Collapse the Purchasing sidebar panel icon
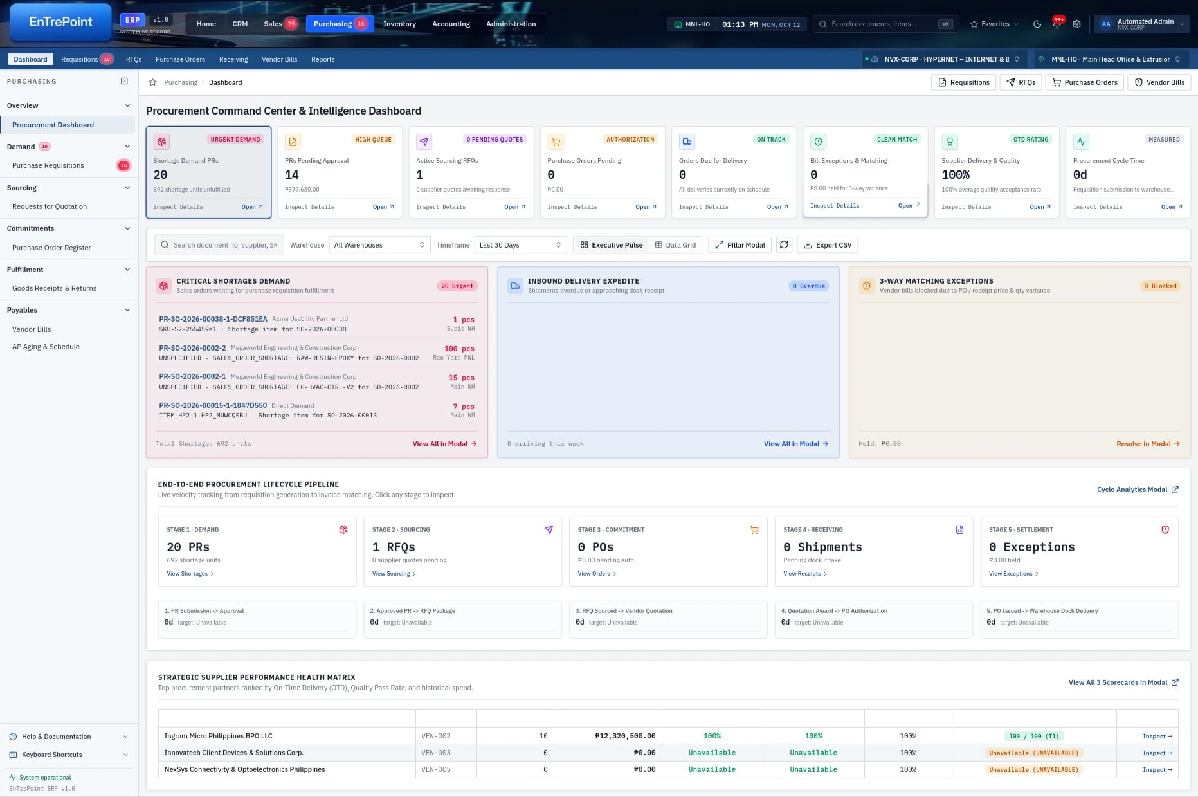Viewport: 1198px width, 797px height. (x=124, y=81)
